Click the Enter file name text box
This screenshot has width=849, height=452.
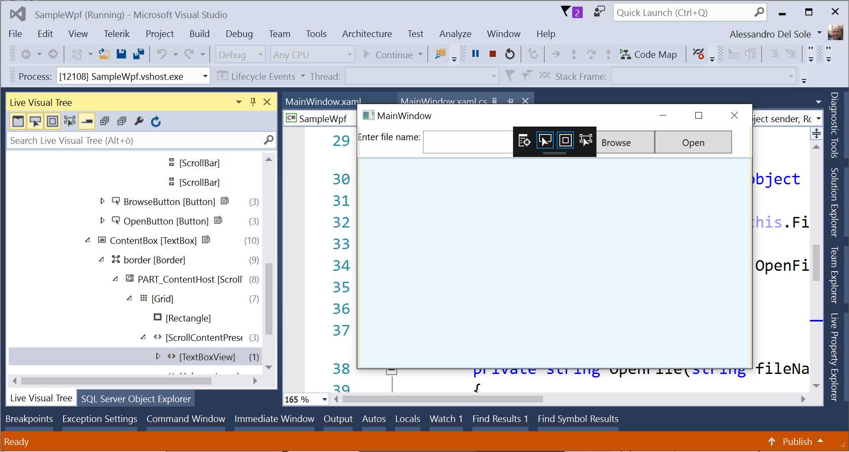pyautogui.click(x=468, y=142)
